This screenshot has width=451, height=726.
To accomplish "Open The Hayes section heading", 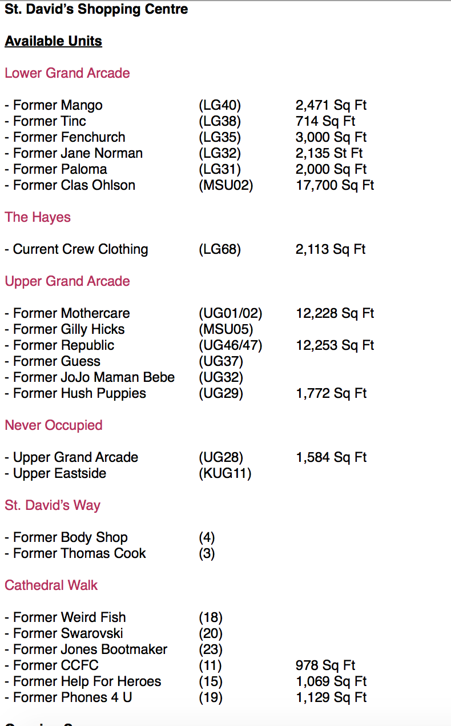I will click(x=38, y=217).
